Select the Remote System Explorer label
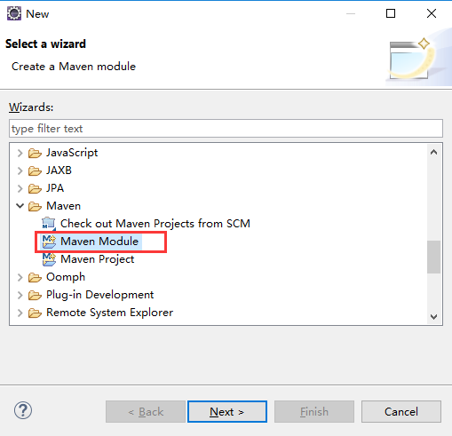This screenshot has width=452, height=436. [x=110, y=313]
